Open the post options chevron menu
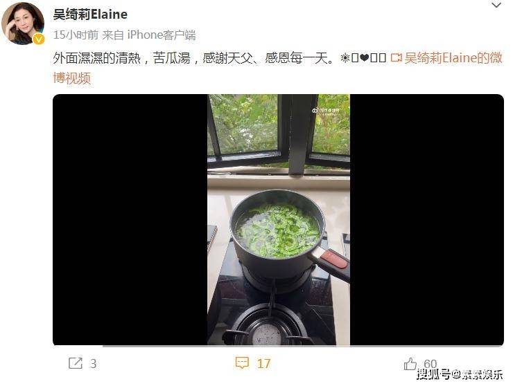The height and width of the screenshot is (386, 513). click(x=496, y=6)
